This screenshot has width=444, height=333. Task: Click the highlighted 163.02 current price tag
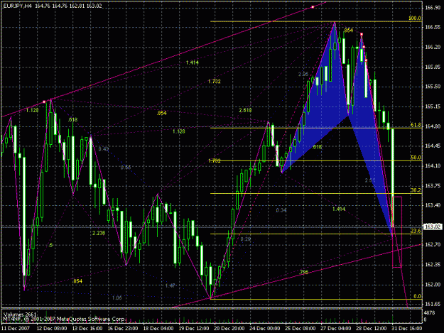(x=433, y=226)
